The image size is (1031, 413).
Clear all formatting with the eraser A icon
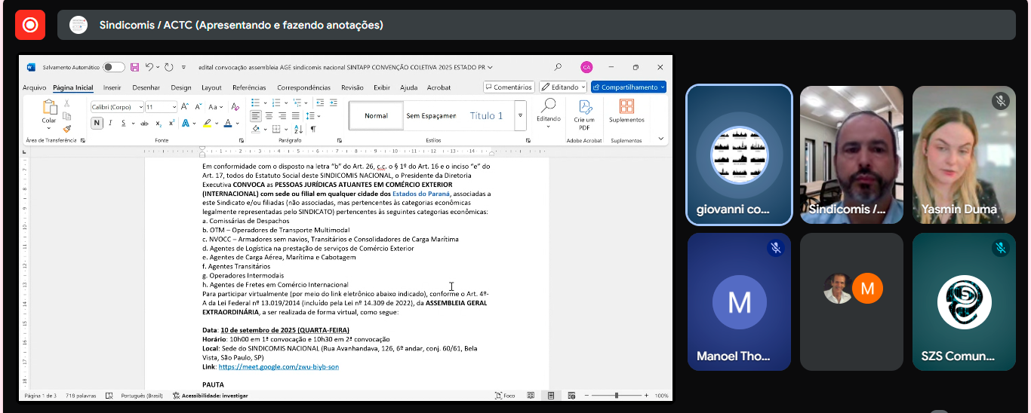coord(235,107)
